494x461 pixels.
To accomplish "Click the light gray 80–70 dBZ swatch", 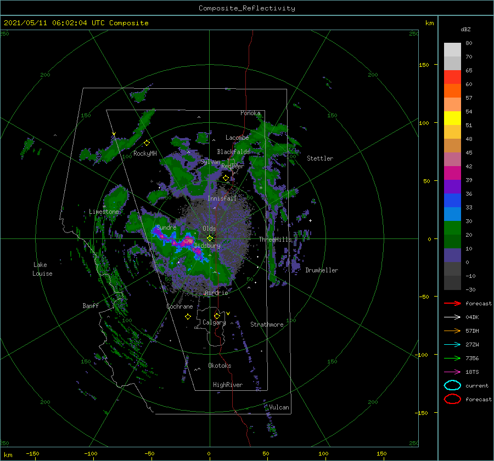I will 452,50.
